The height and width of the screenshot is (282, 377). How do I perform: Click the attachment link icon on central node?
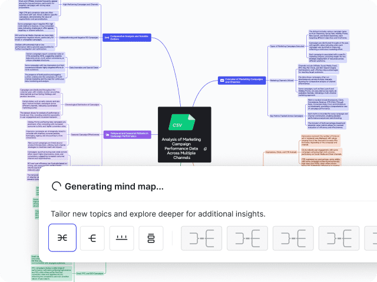(204, 150)
